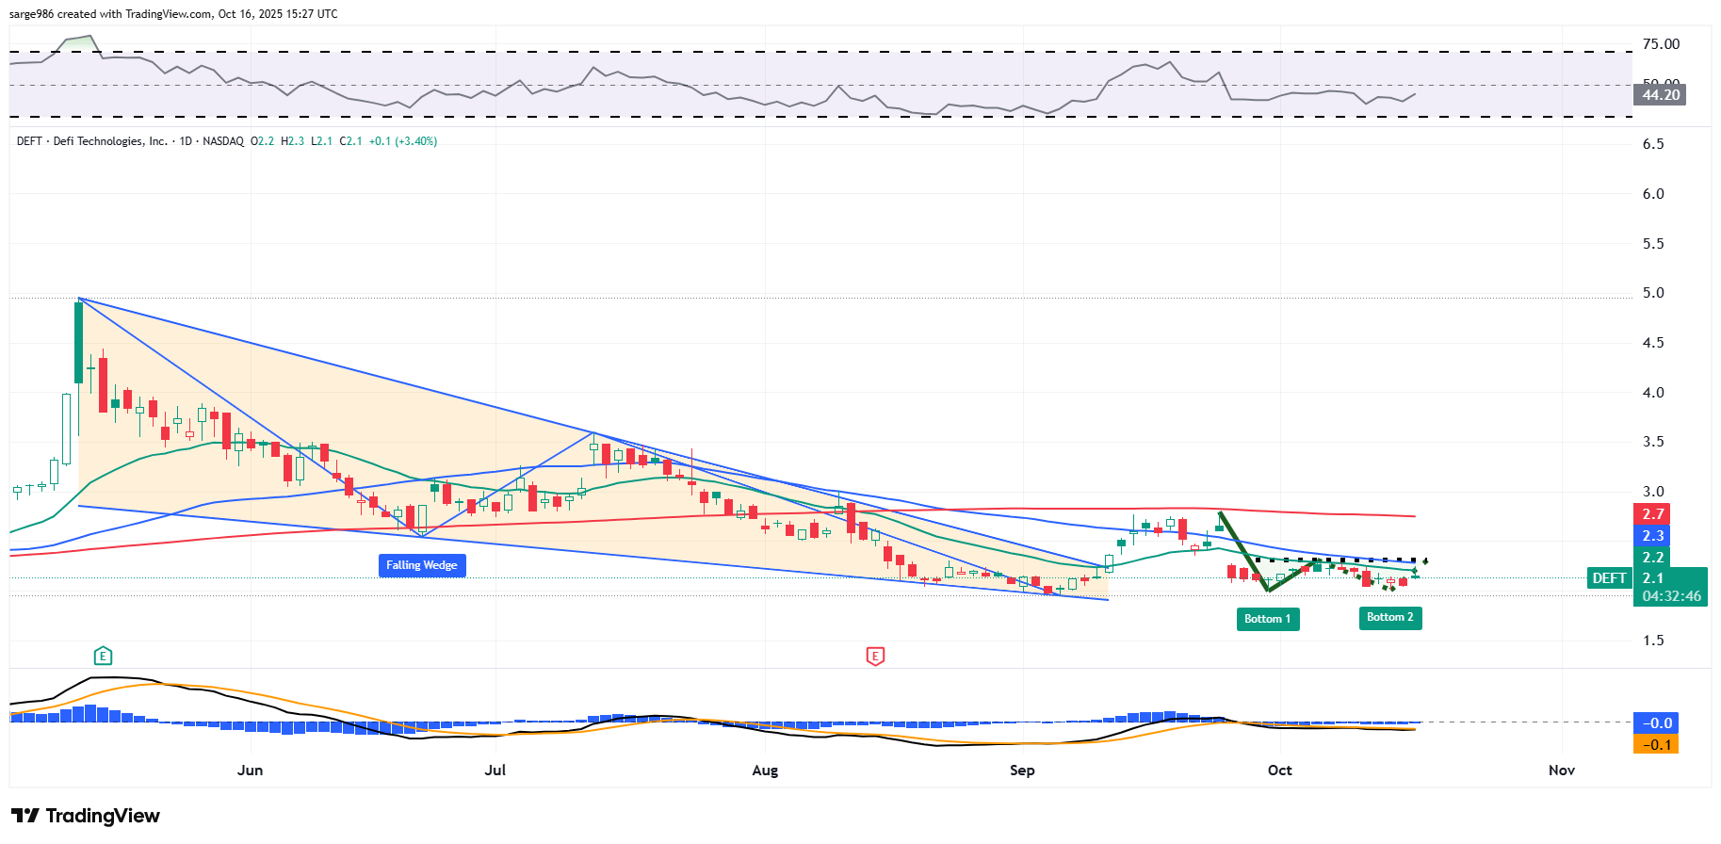
Task: Click the red 2.7 moving average tag
Action: [x=1652, y=514]
